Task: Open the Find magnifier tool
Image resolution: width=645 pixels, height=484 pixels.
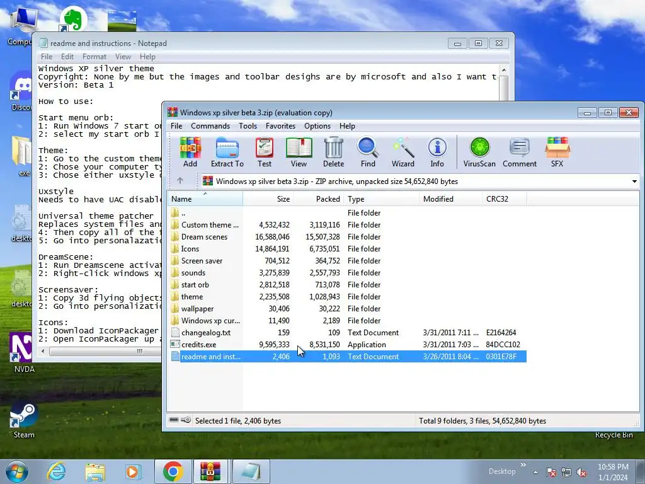Action: (368, 152)
